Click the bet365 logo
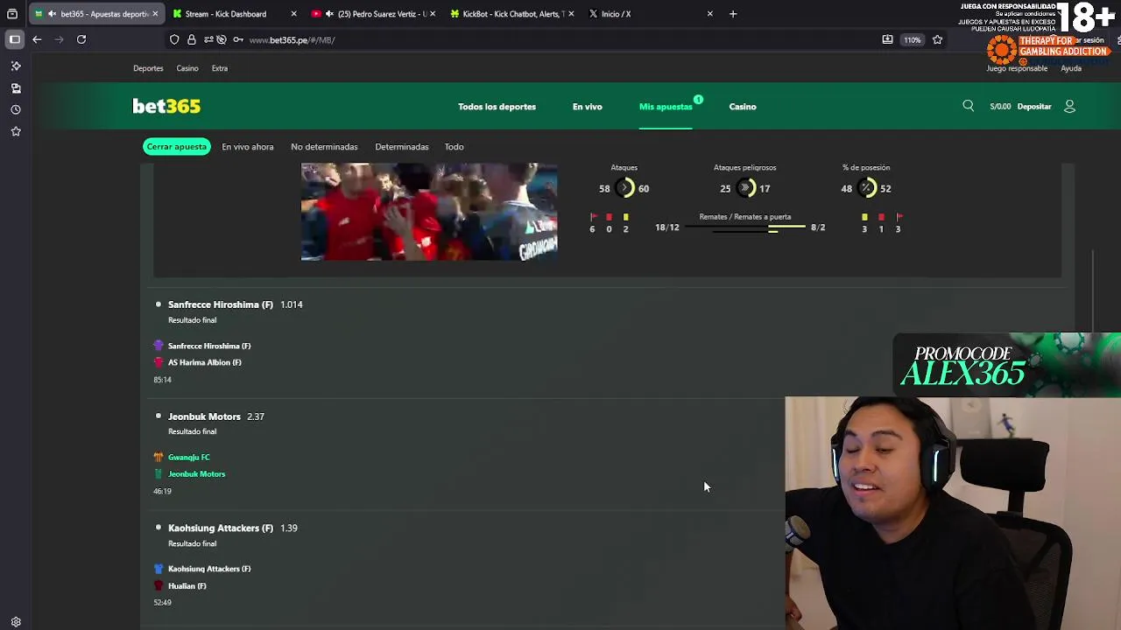This screenshot has height=630, width=1121. click(166, 106)
